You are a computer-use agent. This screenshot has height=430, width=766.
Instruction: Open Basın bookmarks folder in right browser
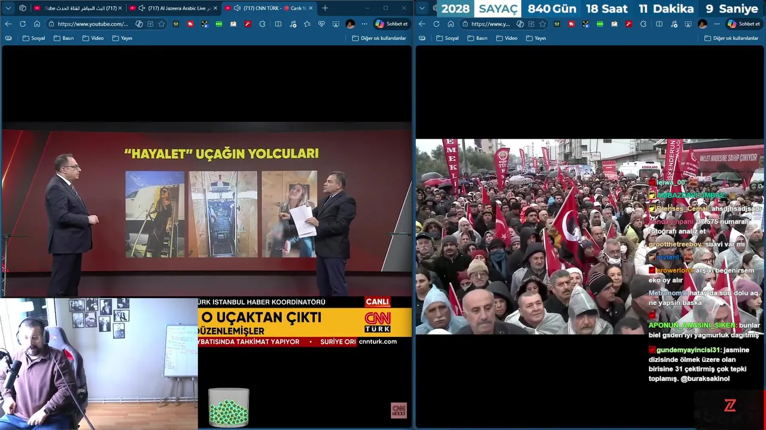click(x=477, y=38)
